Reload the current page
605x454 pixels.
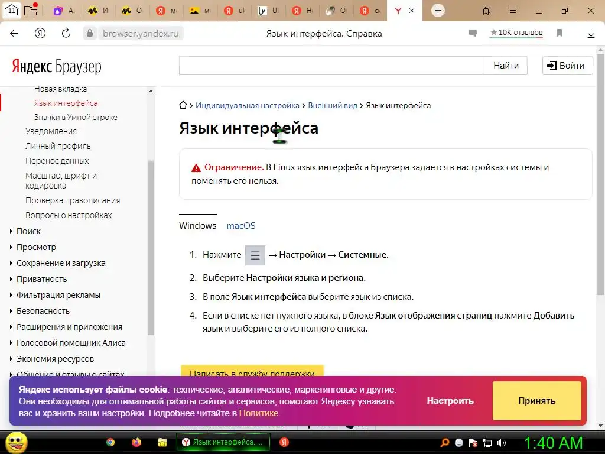point(66,33)
